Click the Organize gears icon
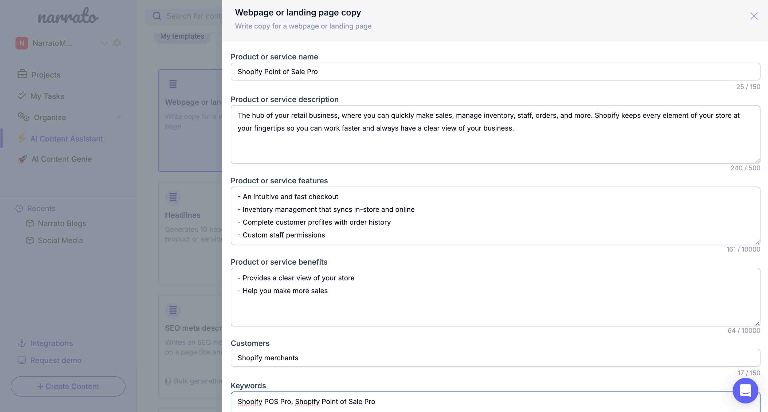Screen dimensions: 768x412 [23, 117]
